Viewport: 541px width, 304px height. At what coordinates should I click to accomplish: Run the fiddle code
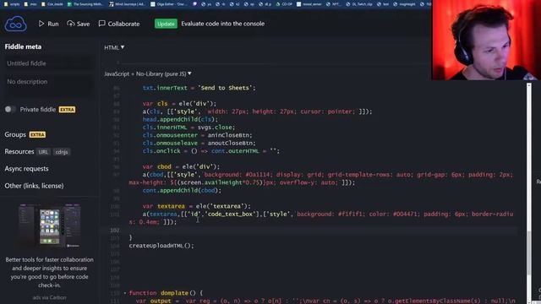pos(48,24)
